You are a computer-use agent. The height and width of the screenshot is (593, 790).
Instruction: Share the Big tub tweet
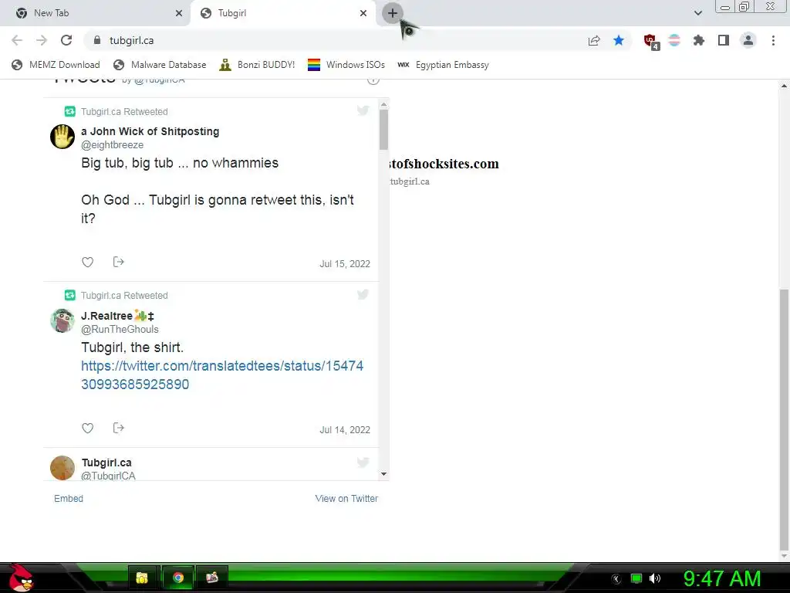(118, 262)
